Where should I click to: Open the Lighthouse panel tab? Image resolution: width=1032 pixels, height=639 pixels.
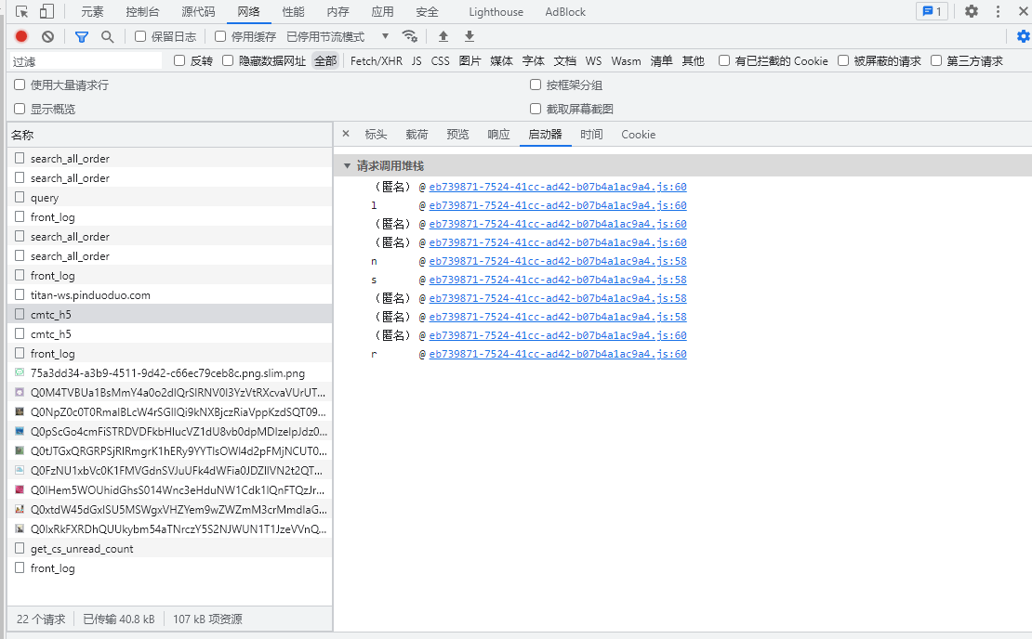coord(496,12)
